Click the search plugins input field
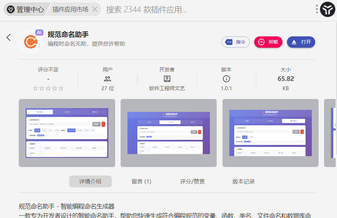This screenshot has height=218, width=337. point(204,10)
